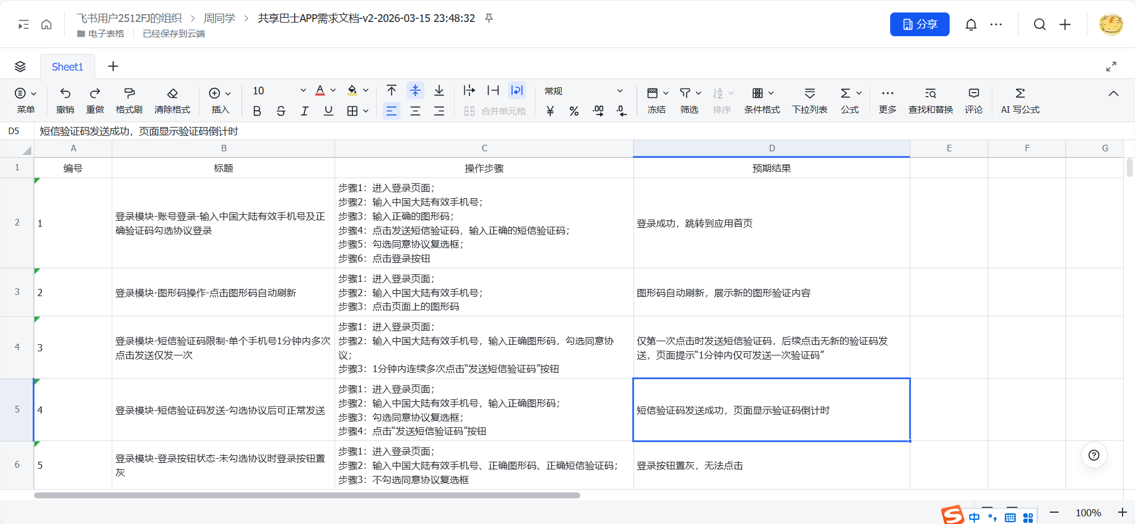This screenshot has height=524, width=1135.
Task: Click Clear Formatting (清除格式) eraser icon
Action: tap(172, 94)
